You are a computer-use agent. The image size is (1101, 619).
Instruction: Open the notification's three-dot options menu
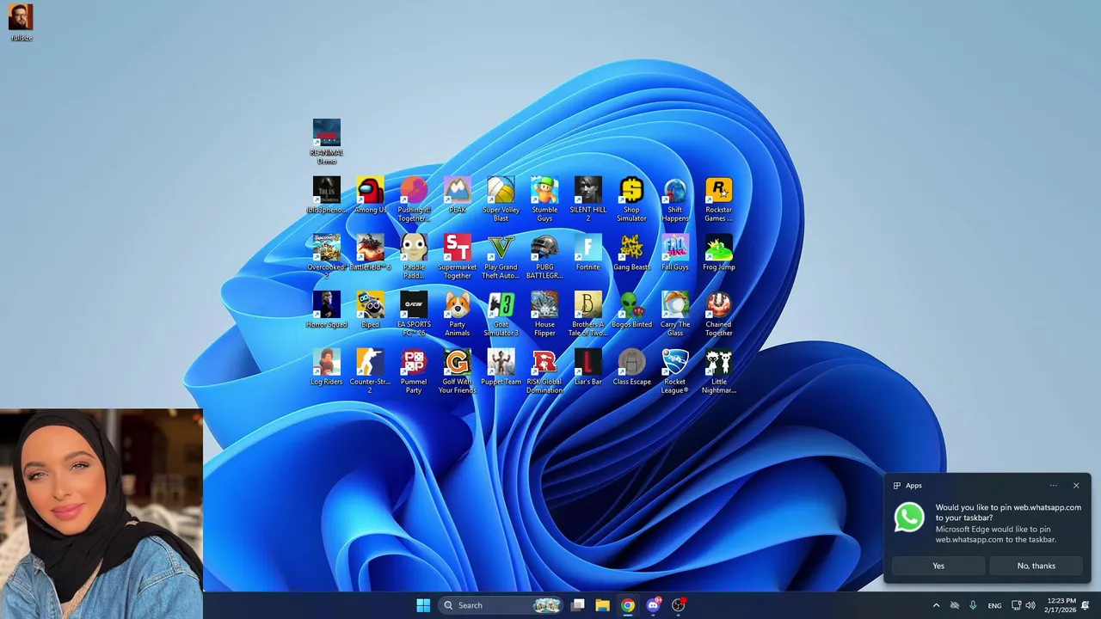1053,486
